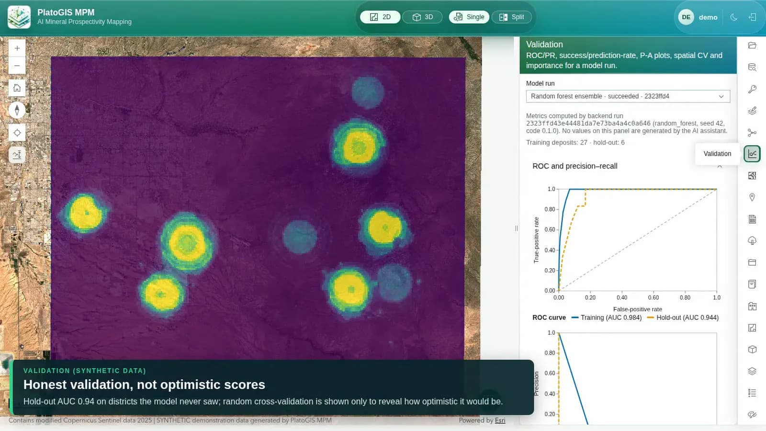The image size is (766, 431).
Task: Open the stacked layers icon panel
Action: point(752,371)
